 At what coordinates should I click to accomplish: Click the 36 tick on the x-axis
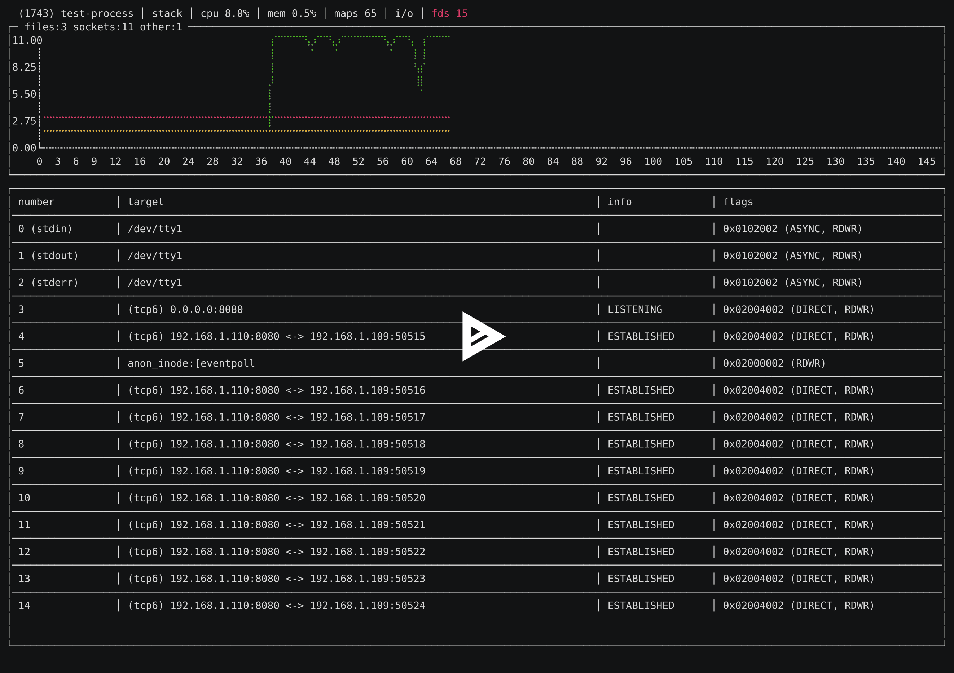[x=261, y=161]
